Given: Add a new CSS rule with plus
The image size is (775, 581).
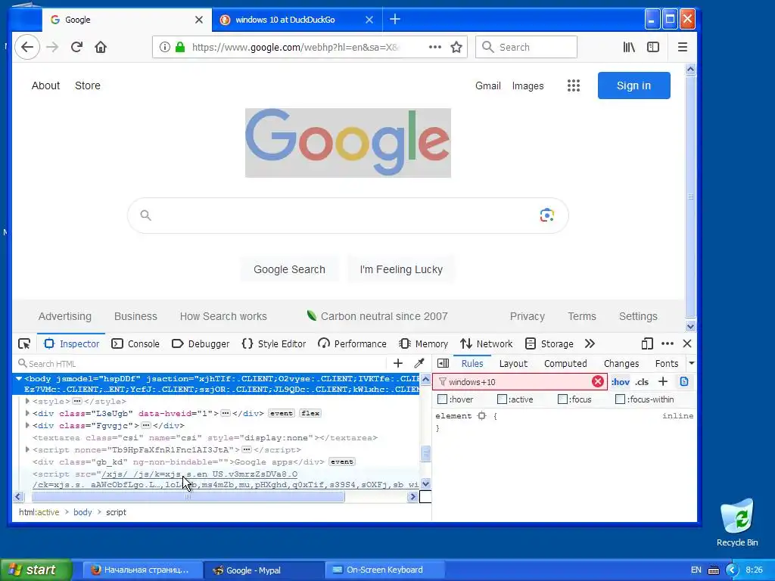Looking at the screenshot, I should pos(663,381).
